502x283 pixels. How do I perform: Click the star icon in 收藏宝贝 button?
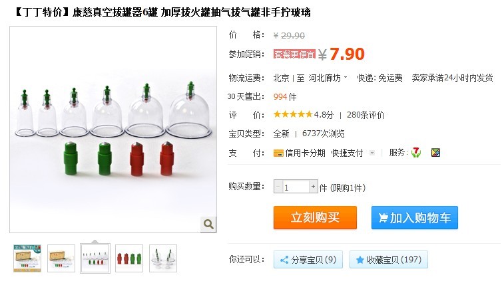point(360,260)
